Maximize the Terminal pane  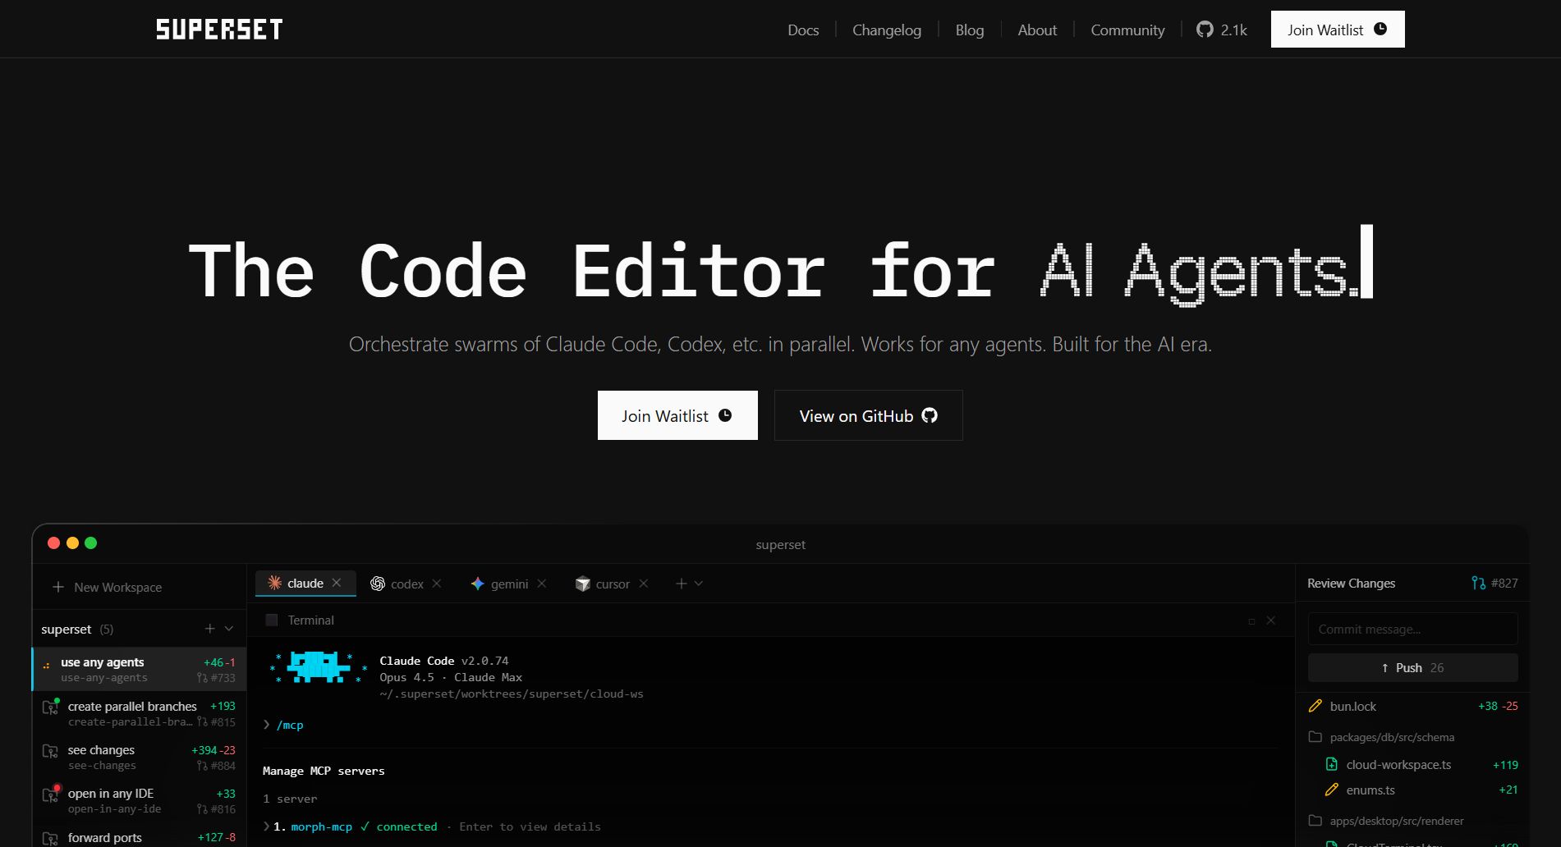click(x=1251, y=621)
